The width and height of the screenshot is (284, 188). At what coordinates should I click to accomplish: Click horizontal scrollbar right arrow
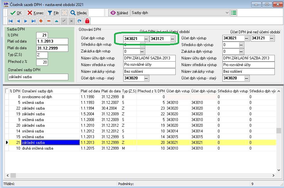click(273, 175)
